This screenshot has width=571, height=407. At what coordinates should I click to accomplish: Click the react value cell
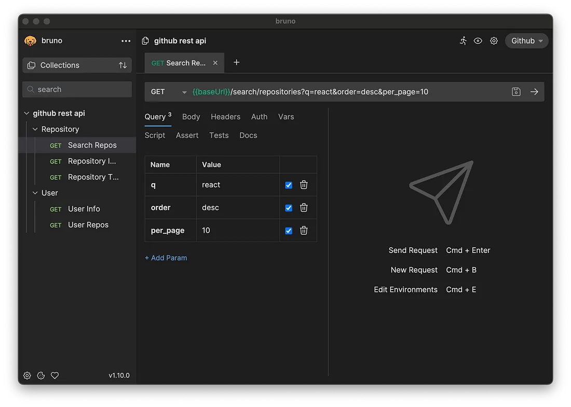[238, 185]
